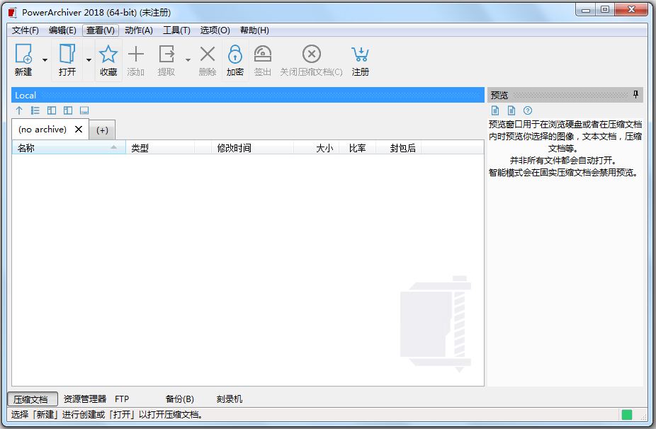
Task: Open the 帮助(H) menu
Action: tap(254, 30)
